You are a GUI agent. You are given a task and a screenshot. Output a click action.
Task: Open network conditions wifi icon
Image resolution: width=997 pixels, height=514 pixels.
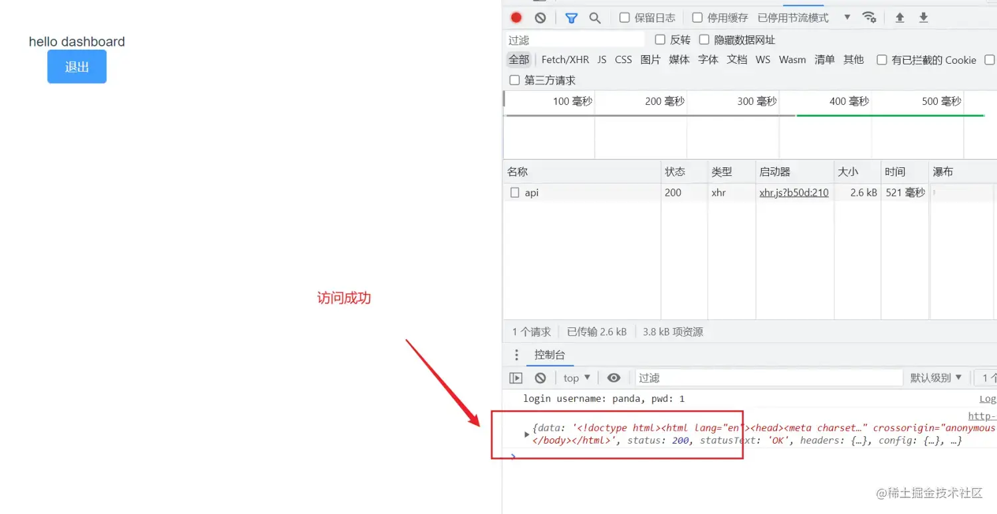[x=869, y=17]
